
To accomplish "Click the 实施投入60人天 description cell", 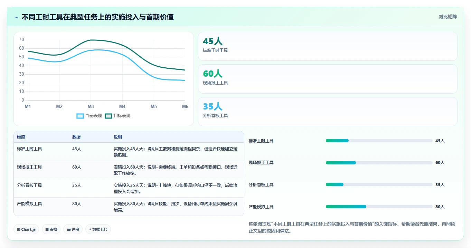I will pos(176,170).
